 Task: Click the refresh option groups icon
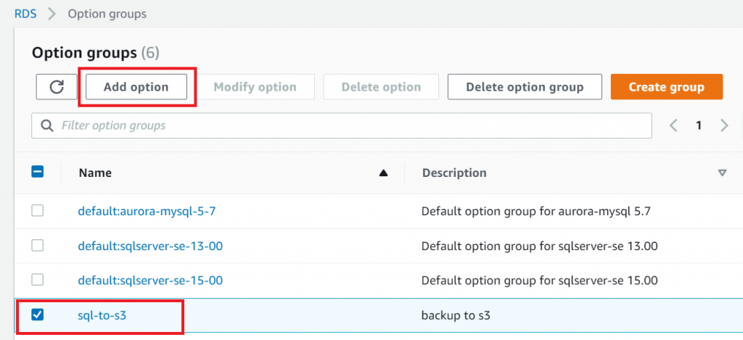click(57, 87)
